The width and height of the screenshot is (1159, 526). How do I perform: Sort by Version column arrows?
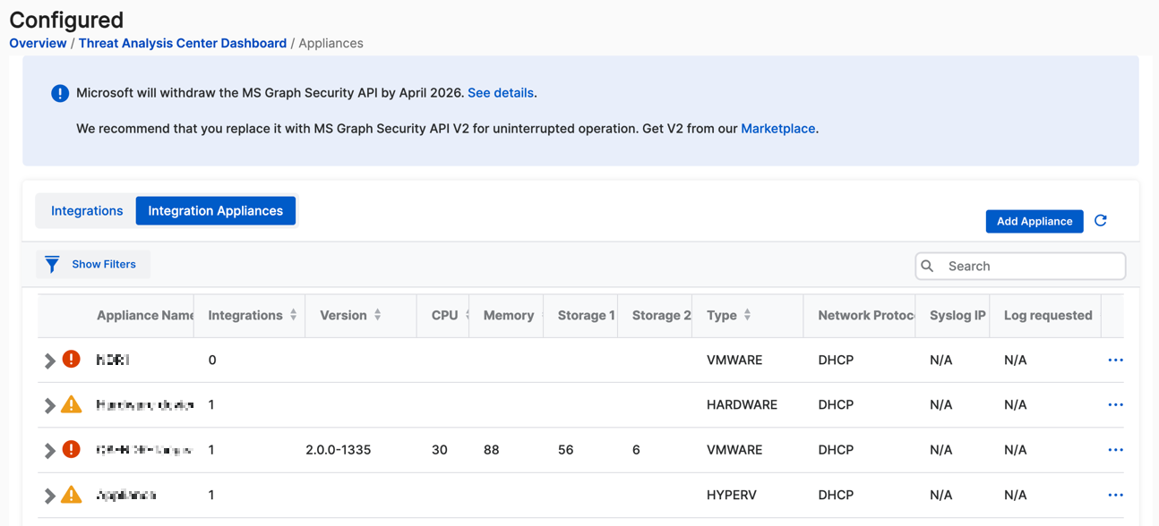378,315
